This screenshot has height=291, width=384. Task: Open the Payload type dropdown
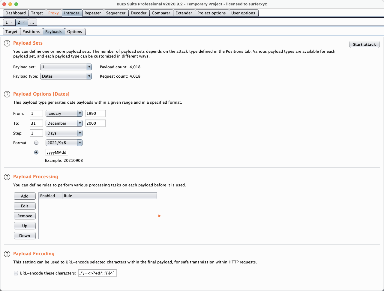pyautogui.click(x=66, y=76)
